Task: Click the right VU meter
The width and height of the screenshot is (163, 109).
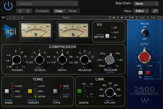Action: click(x=73, y=30)
